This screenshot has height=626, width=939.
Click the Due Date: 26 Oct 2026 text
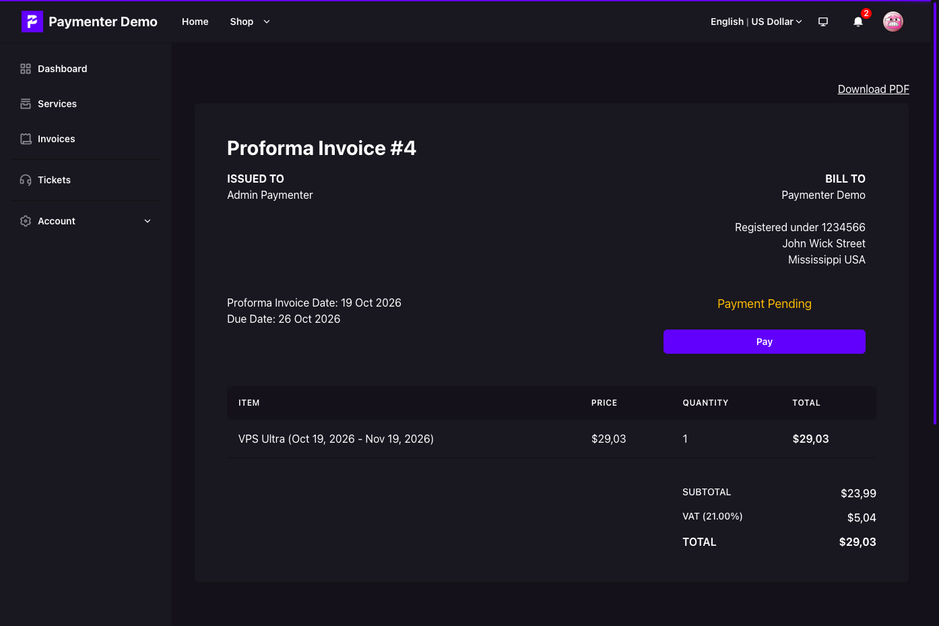click(284, 319)
